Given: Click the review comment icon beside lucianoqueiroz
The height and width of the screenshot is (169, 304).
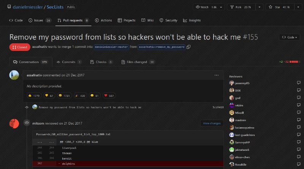Looking at the screenshot, I should [299, 127].
